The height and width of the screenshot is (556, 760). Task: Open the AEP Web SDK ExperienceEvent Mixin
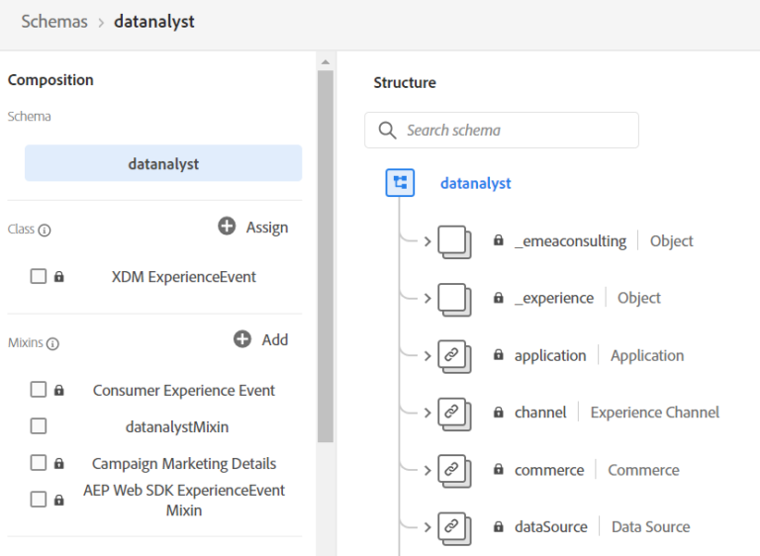pos(184,500)
